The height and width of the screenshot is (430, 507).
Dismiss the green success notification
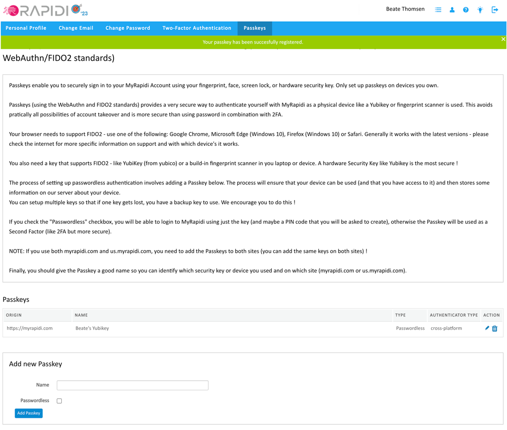tap(503, 39)
